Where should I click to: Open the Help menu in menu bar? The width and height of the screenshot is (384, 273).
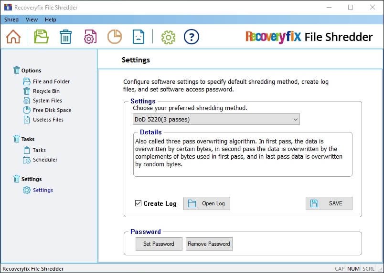point(50,20)
